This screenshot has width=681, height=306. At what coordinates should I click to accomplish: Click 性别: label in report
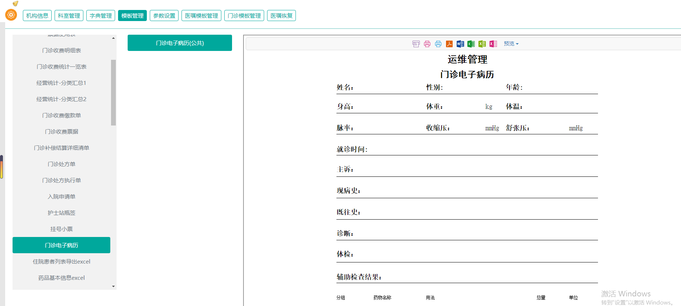[x=435, y=87]
